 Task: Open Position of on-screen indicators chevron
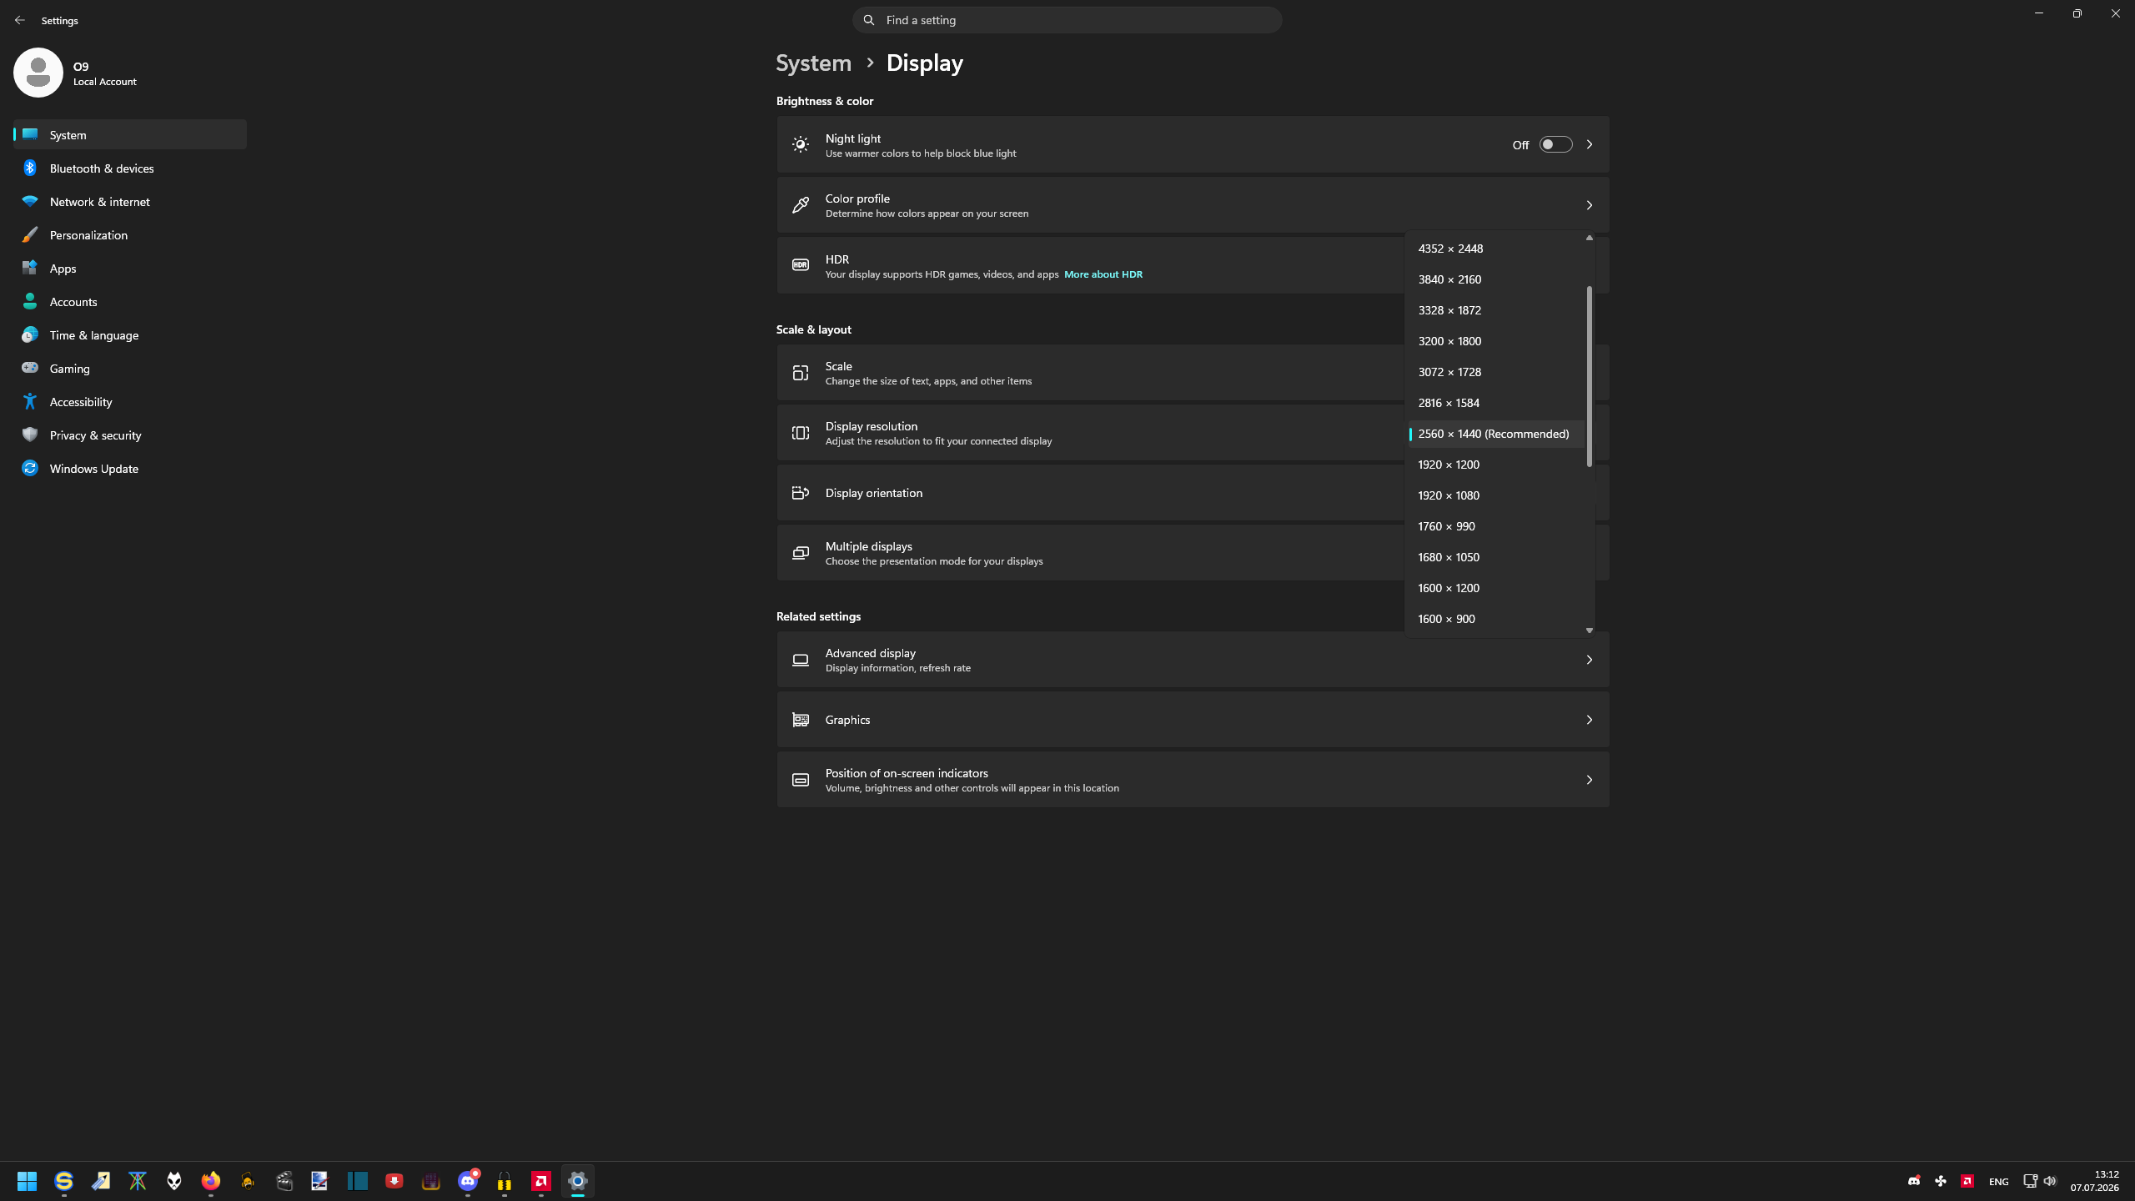[x=1590, y=780]
